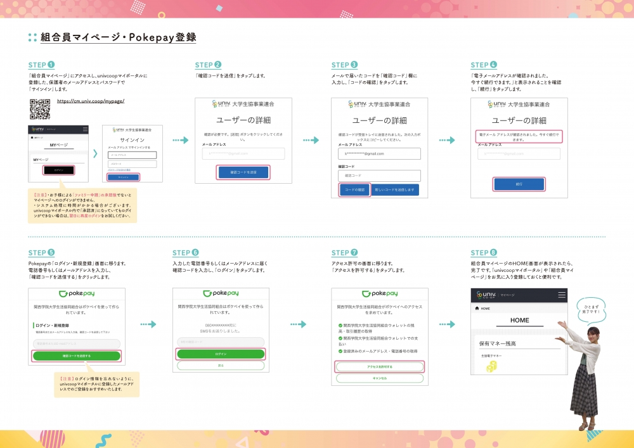Click the QR code in Step 1
This screenshot has height=448, width=634.
pos(40,109)
